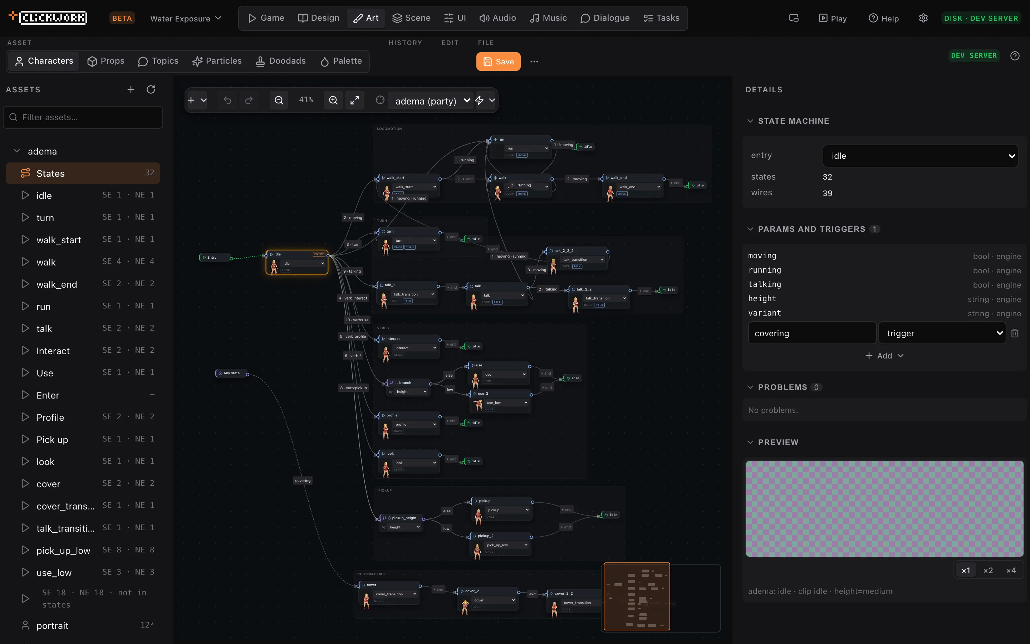This screenshot has height=644, width=1030.
Task: Zoom out the state graph
Action: (279, 100)
